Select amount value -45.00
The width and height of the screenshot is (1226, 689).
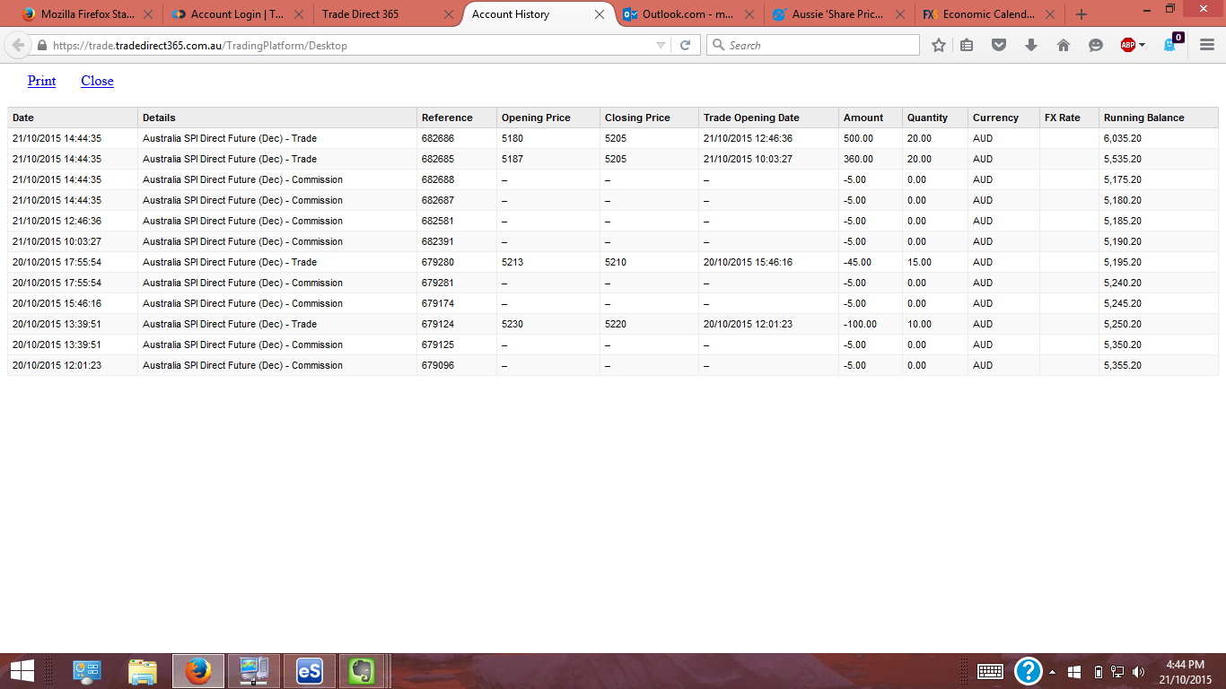coord(857,263)
